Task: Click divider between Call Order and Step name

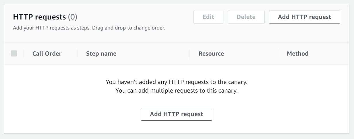Action: (x=77, y=54)
